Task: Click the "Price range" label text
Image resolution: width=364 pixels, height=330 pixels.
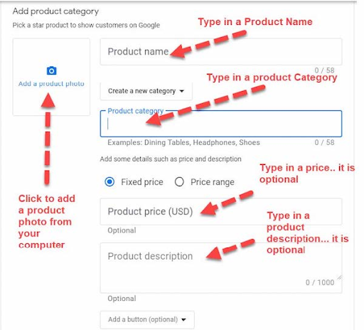Action: pos(213,182)
